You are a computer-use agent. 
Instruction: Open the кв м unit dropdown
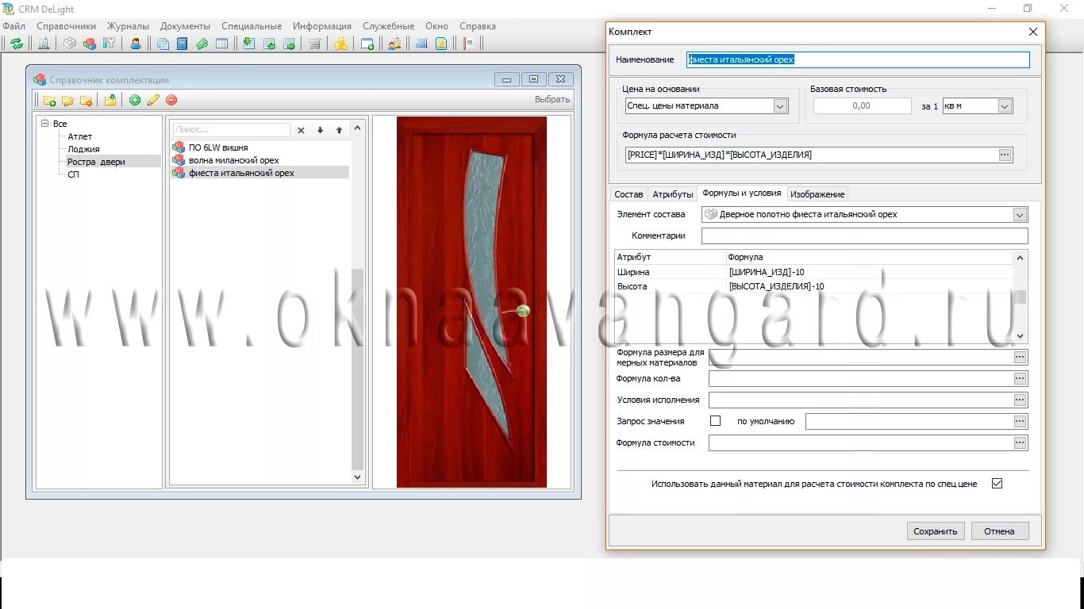1005,106
